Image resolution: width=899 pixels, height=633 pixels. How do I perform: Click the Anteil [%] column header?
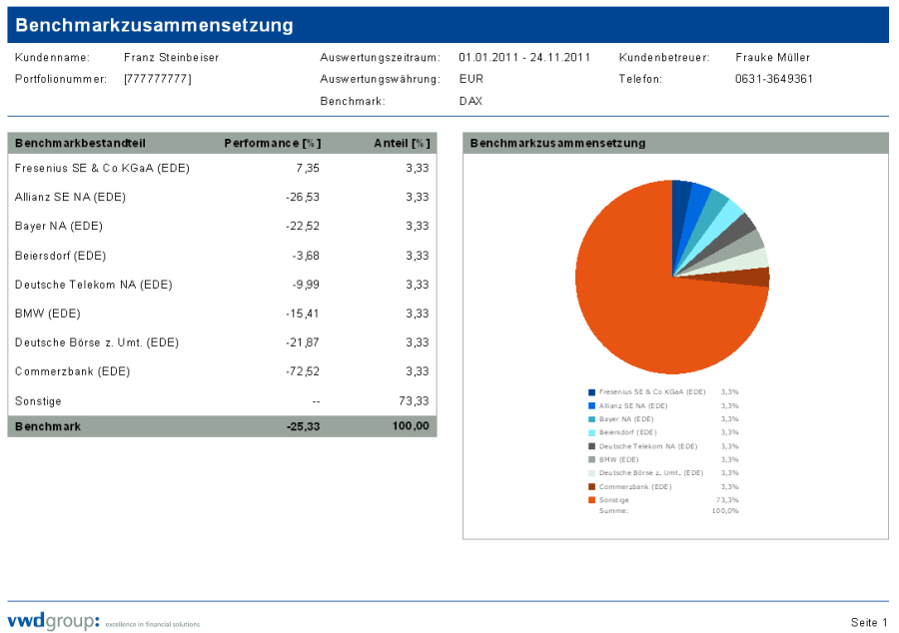[402, 143]
